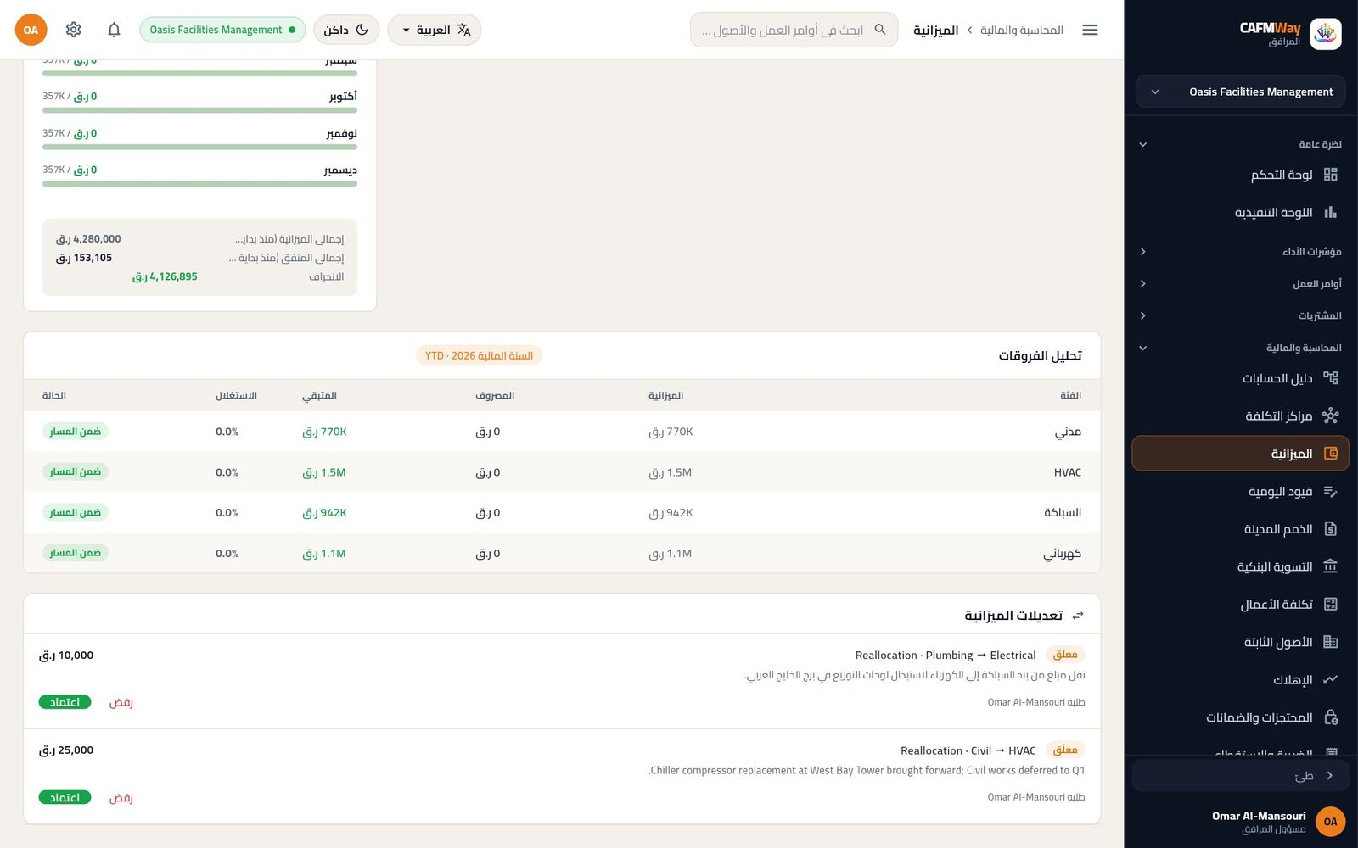Expand the مؤشرات الأداء section
1358x848 pixels.
(x=1240, y=252)
